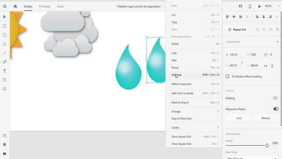
Task: Align selection to horizontal center
Action: tap(263, 17)
